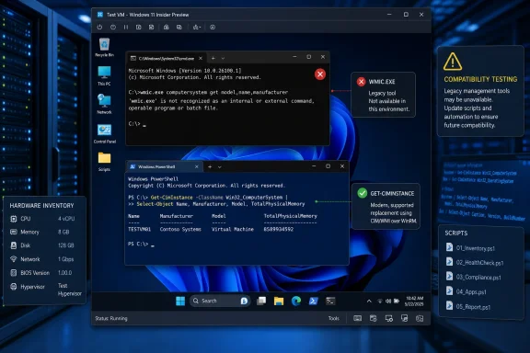Click 'Contoso Systems' in PowerShell output
Image resolution: width=530 pixels, height=353 pixels.
tap(180, 230)
